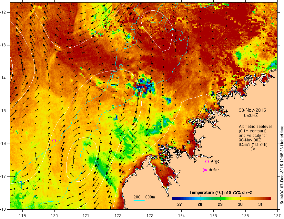Click the magenta drifter legend symbol
The width and height of the screenshot is (284, 219).
click(205, 170)
